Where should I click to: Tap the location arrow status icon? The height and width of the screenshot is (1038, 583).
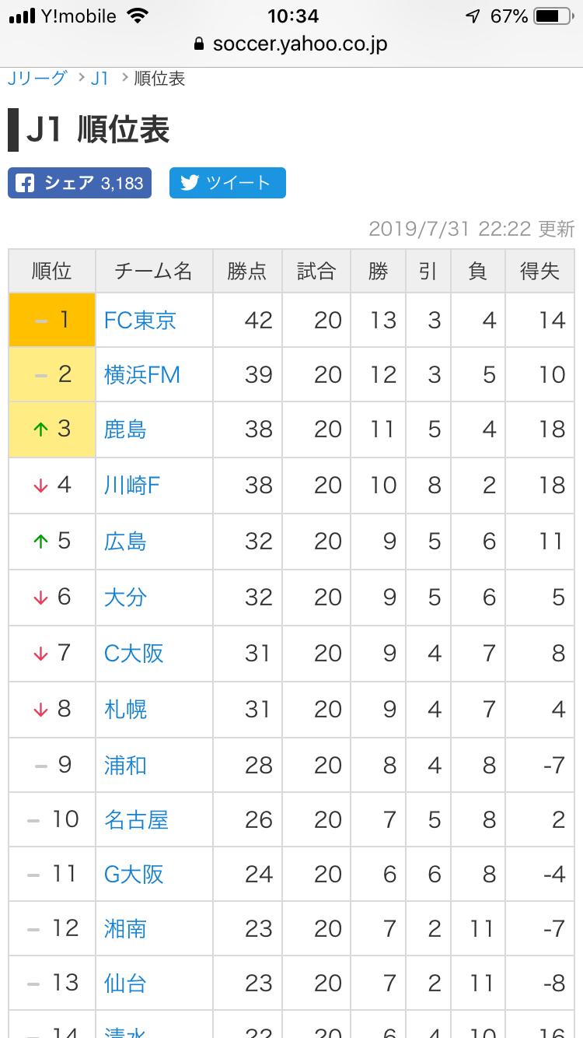473,16
